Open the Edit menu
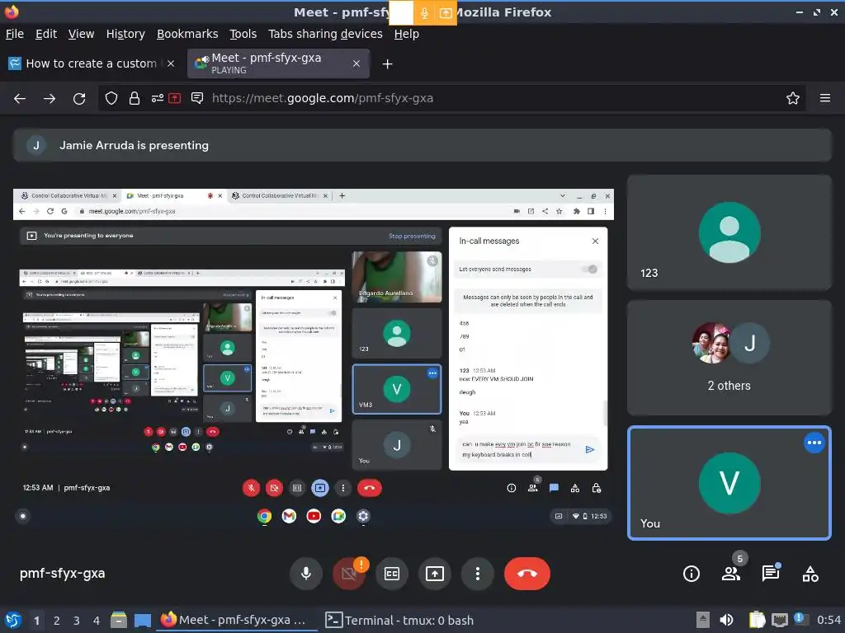 (46, 34)
